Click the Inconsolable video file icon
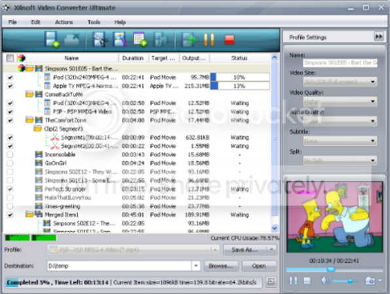Image resolution: width=390 pixels, height=294 pixels. pos(39,155)
